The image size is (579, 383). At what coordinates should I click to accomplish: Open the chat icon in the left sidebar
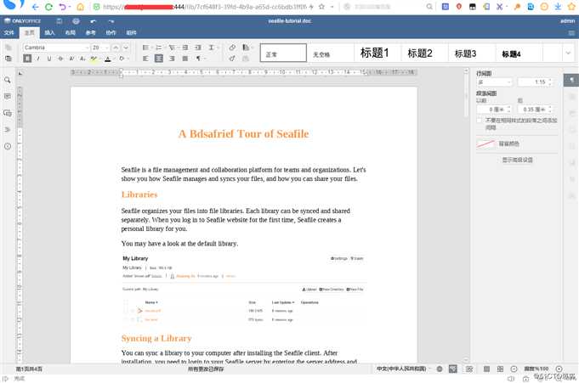pos(8,113)
